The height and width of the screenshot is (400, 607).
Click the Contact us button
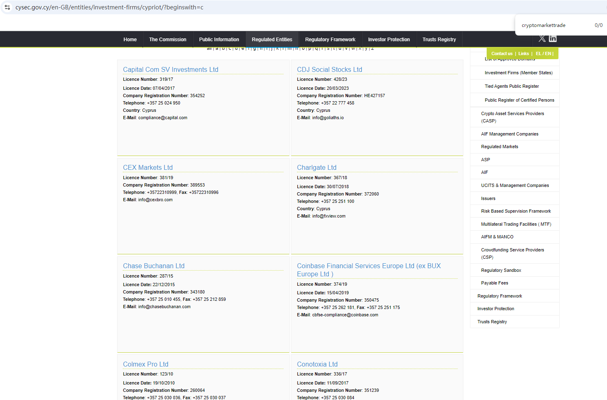pyautogui.click(x=502, y=54)
